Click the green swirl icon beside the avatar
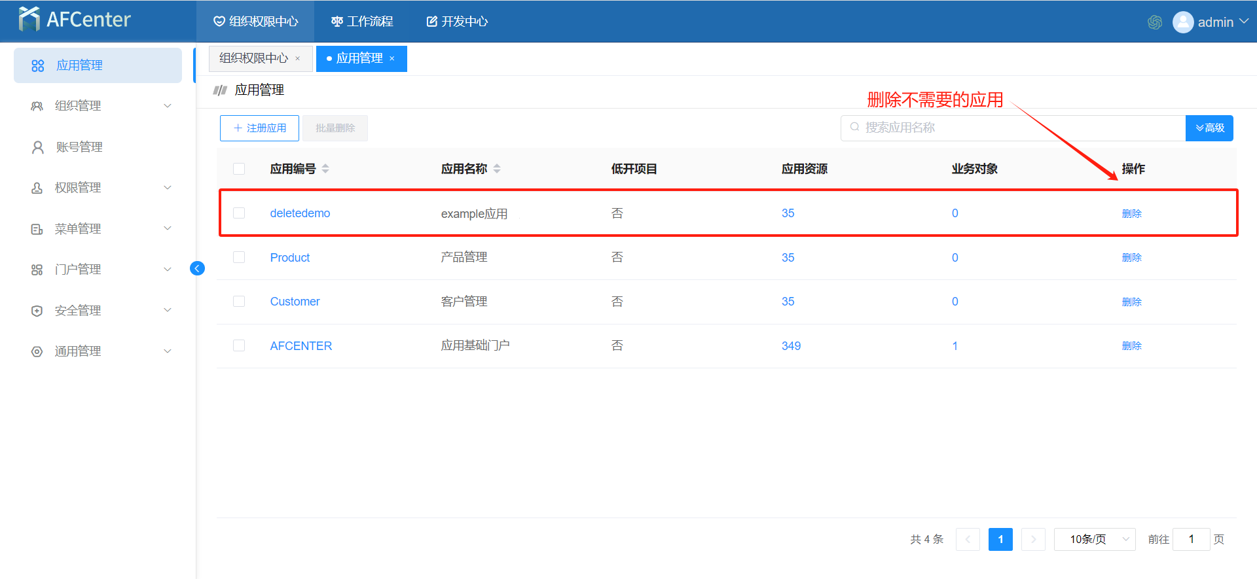The width and height of the screenshot is (1257, 579). click(x=1154, y=22)
